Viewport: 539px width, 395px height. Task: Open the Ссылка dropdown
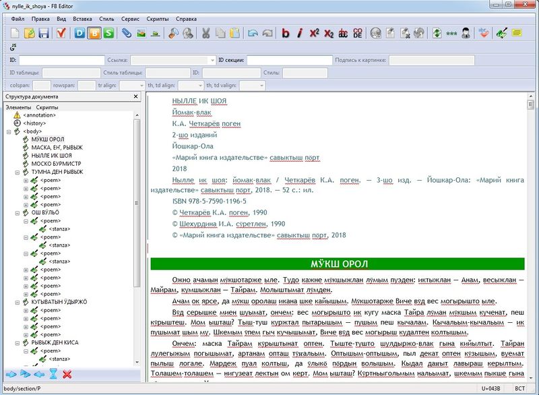212,60
